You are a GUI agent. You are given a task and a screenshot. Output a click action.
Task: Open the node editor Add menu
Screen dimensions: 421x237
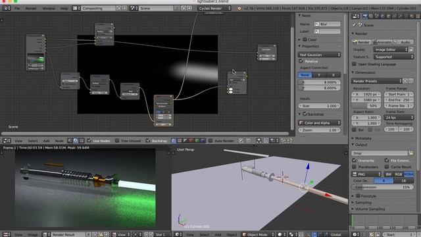(47, 141)
